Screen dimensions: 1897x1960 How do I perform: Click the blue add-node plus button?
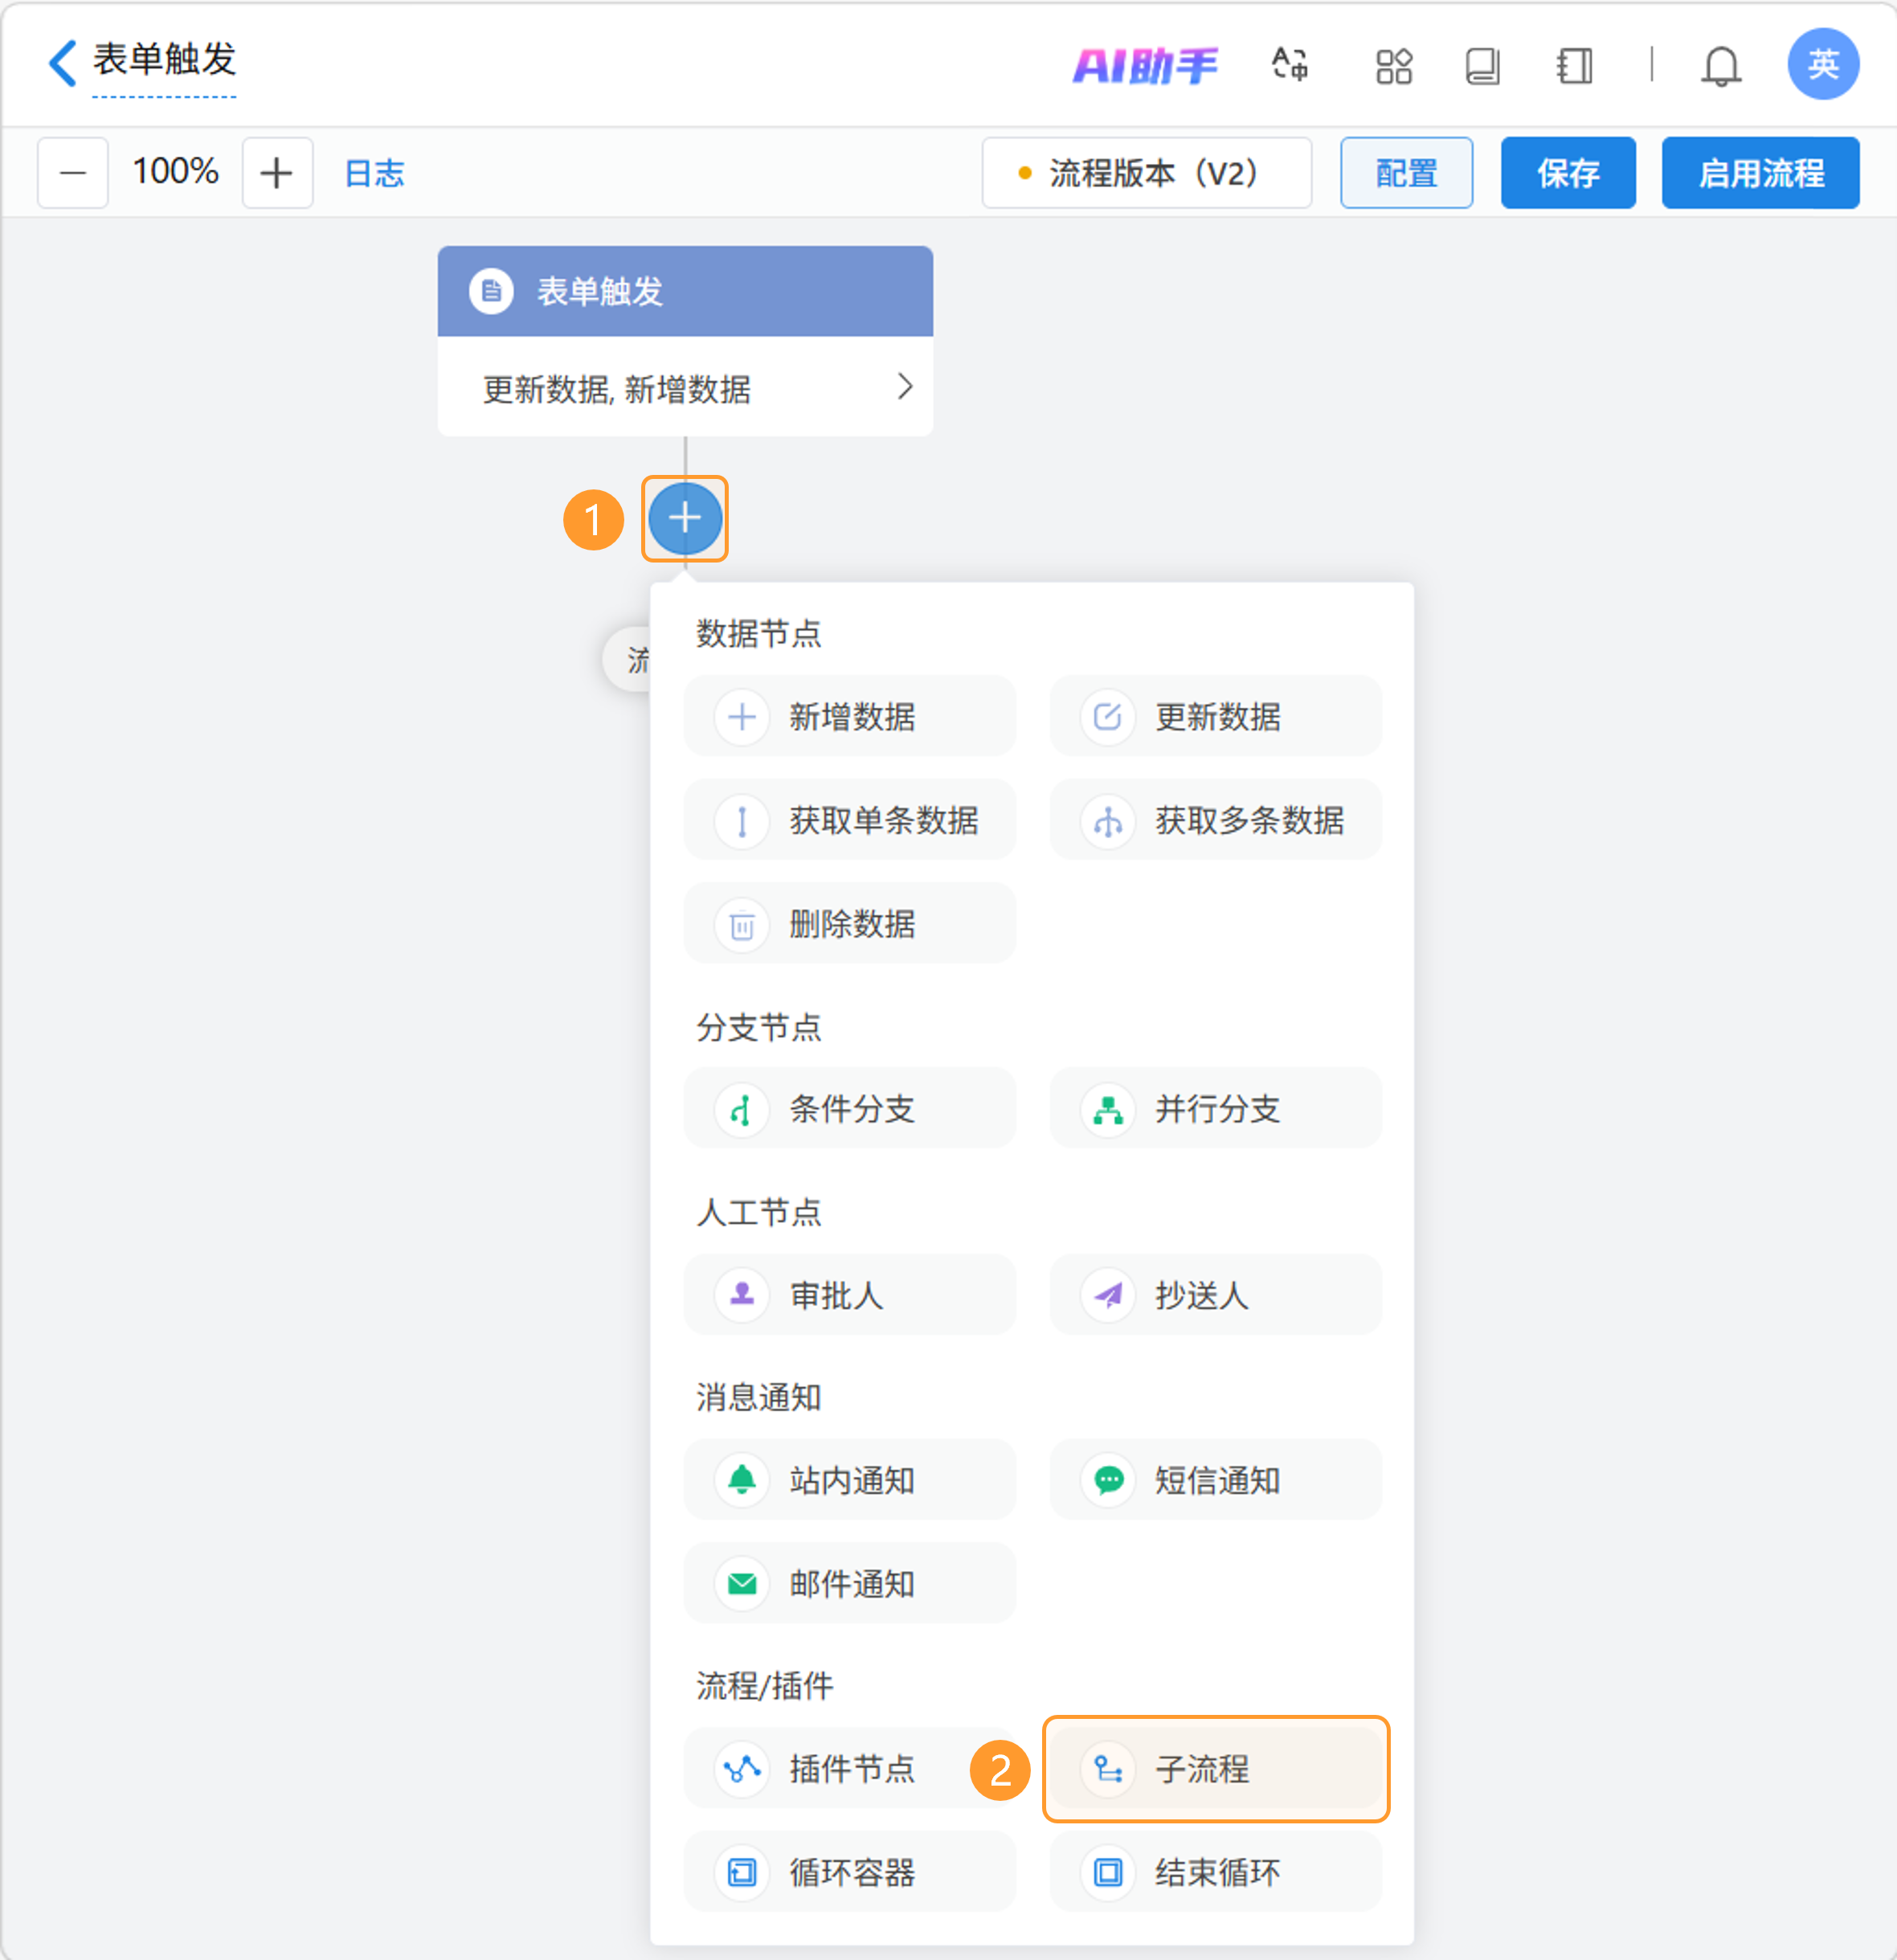pos(685,518)
